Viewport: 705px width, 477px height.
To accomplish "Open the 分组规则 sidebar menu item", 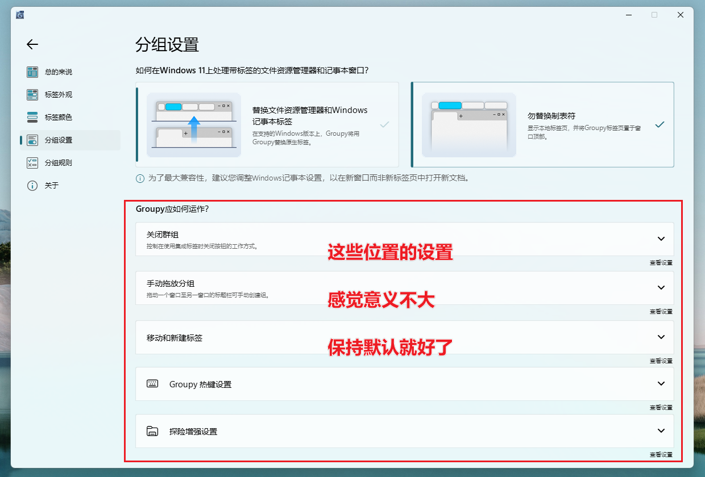I will tap(59, 163).
